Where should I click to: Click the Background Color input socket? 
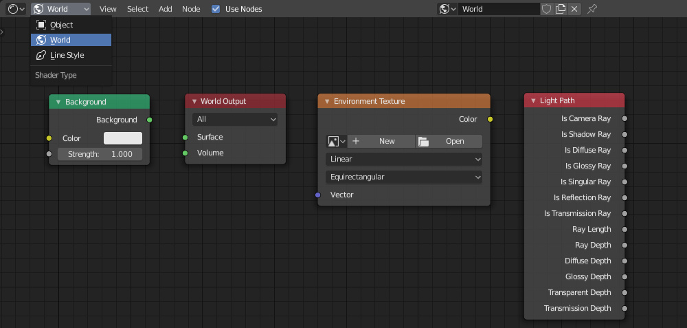click(49, 138)
